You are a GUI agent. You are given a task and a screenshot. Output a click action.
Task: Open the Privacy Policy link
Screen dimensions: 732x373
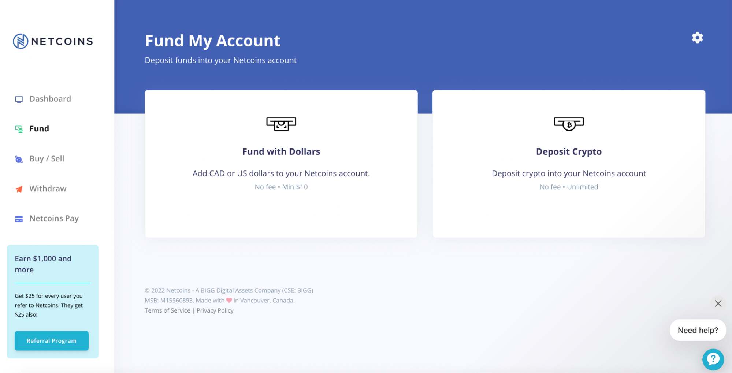215,310
